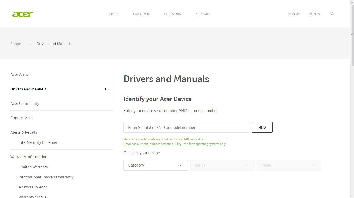Open the STORE menu

pyautogui.click(x=113, y=14)
